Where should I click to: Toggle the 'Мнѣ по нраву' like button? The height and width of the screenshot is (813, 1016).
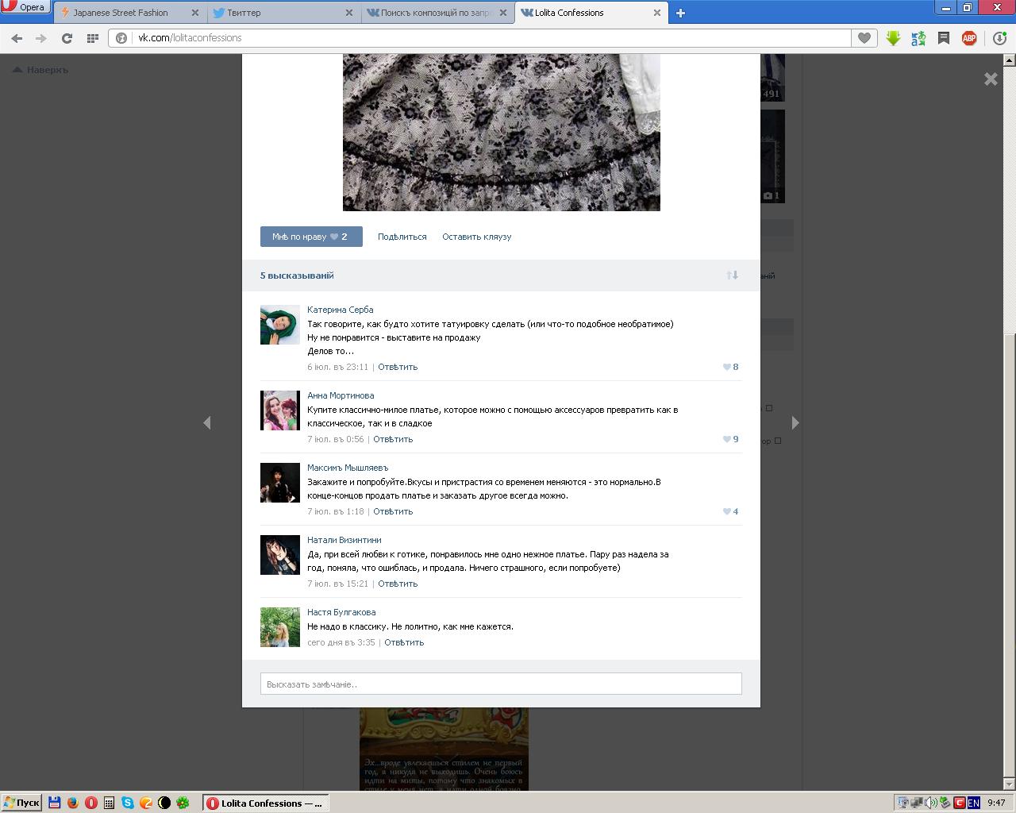pyautogui.click(x=310, y=237)
